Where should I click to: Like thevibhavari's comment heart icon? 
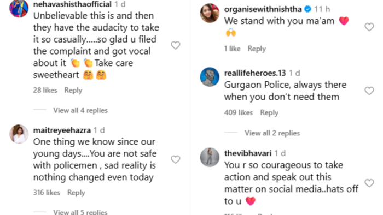pyautogui.click(x=369, y=183)
